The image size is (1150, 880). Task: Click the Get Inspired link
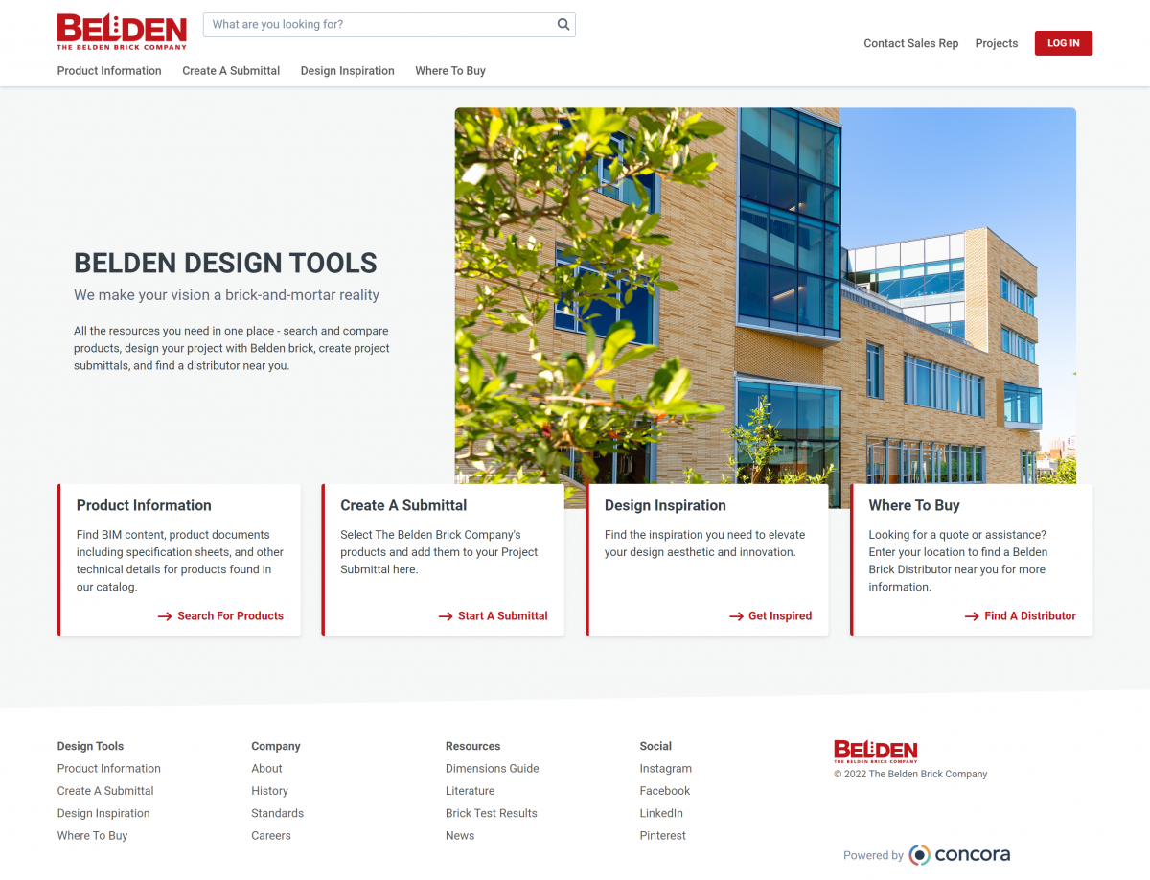[x=780, y=616]
